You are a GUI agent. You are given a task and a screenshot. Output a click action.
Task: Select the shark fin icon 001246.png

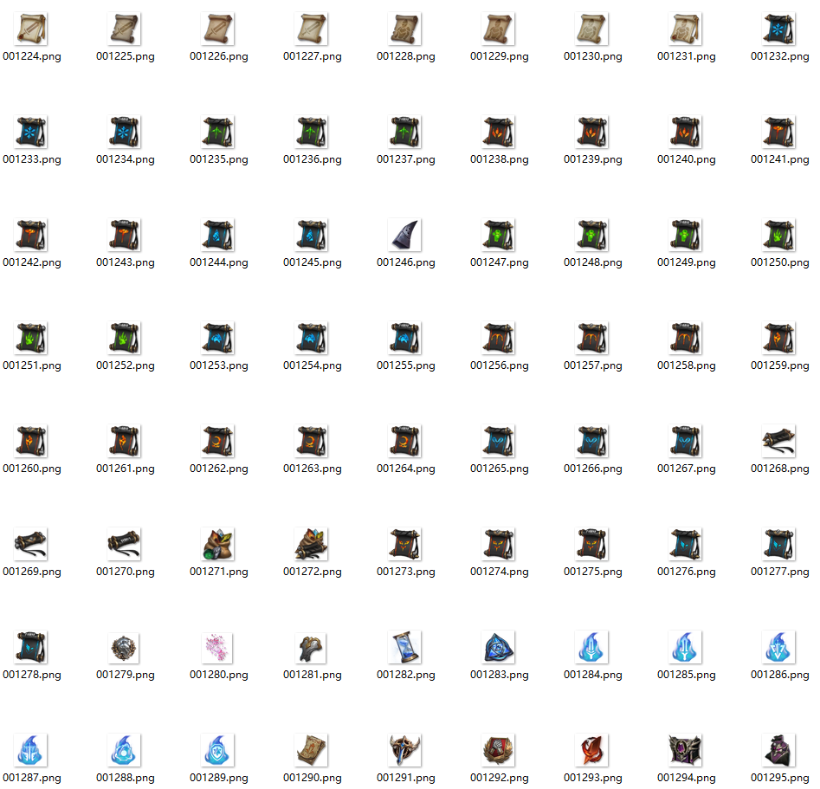[405, 236]
